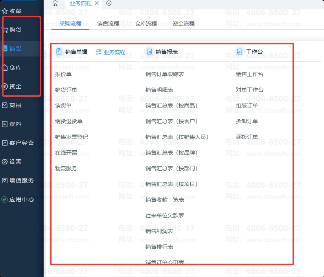The height and width of the screenshot is (277, 324).
Task: Click the 销售单据 column heading
Action: pyautogui.click(x=76, y=52)
